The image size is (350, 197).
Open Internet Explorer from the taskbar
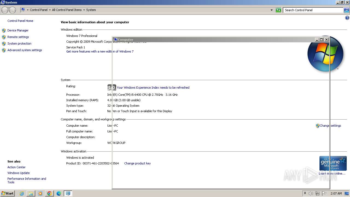pyautogui.click(x=22, y=193)
